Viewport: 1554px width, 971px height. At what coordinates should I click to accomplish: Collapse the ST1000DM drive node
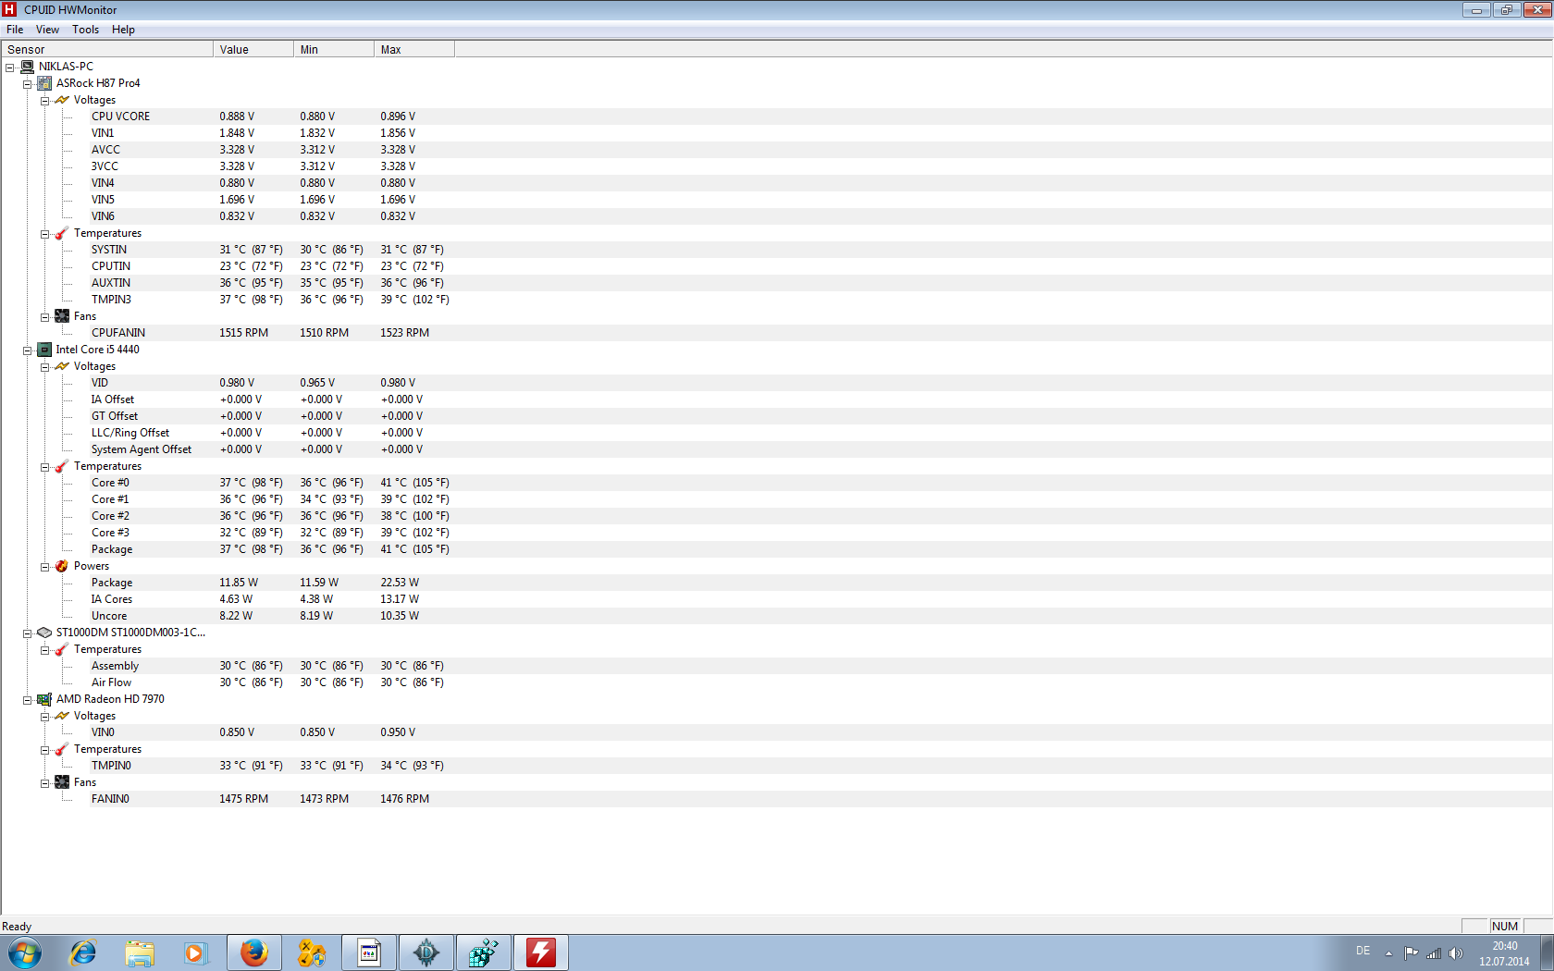28,633
